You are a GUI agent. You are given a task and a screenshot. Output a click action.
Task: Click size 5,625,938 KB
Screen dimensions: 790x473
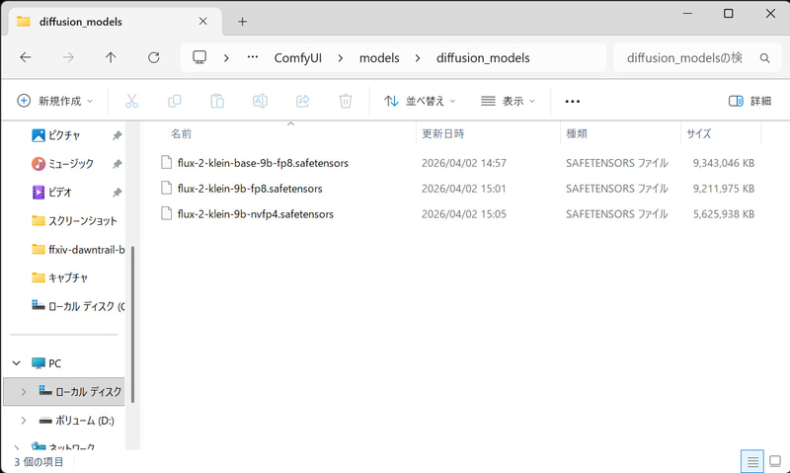724,214
